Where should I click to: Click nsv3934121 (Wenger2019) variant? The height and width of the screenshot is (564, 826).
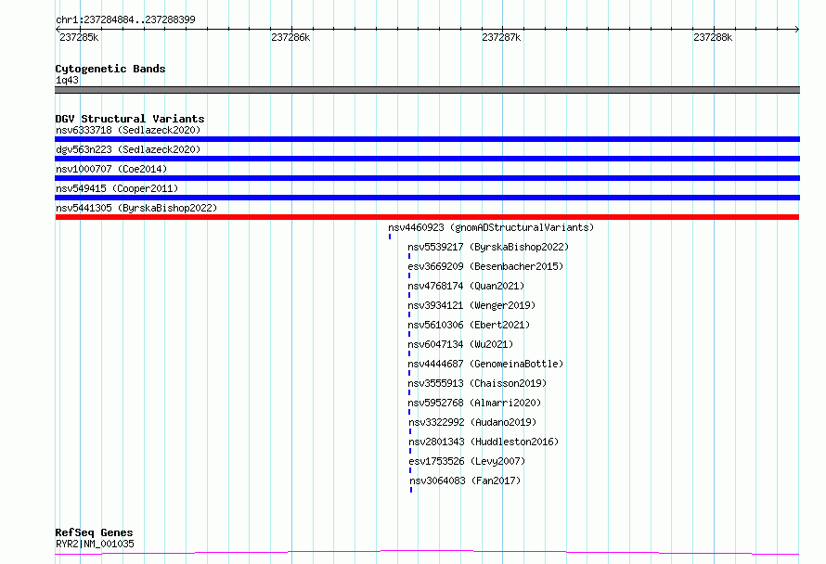pyautogui.click(x=471, y=305)
